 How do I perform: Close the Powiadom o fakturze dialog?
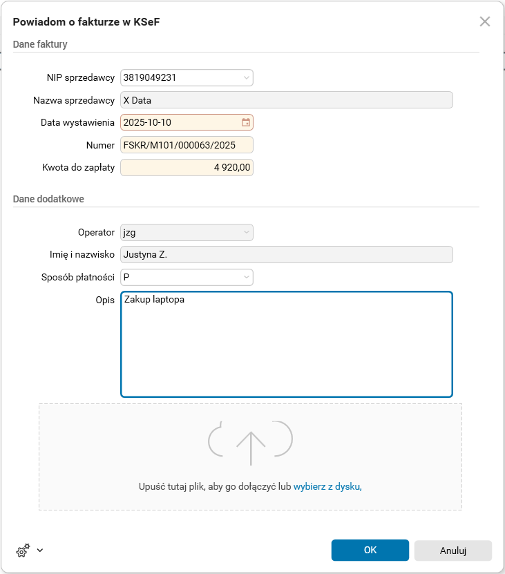click(x=485, y=21)
